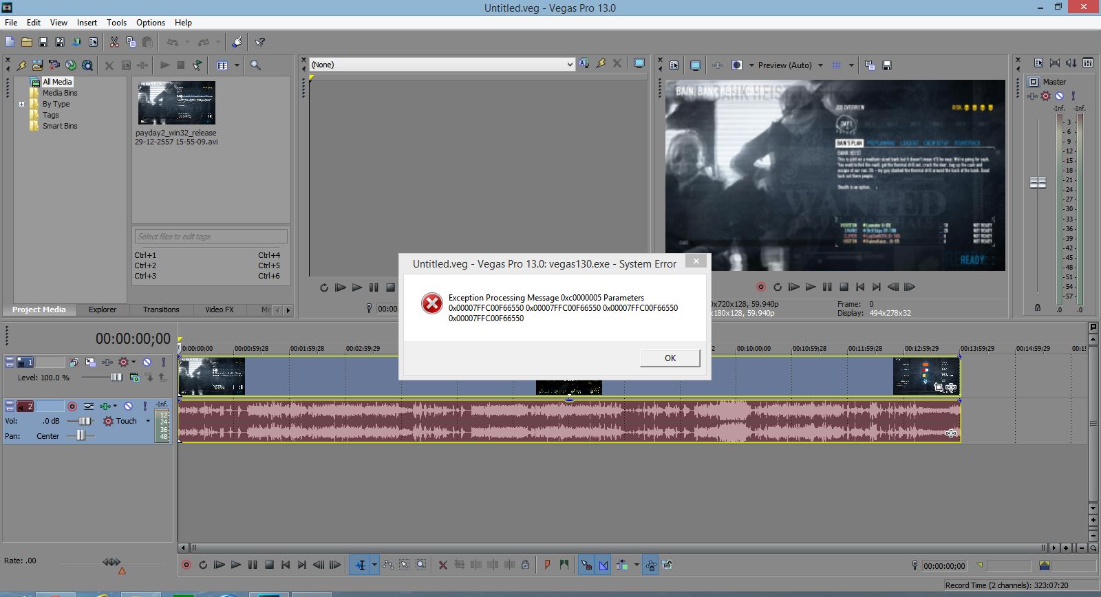The width and height of the screenshot is (1101, 597).
Task: Toggle Ignore Event Grouping
Action: point(667,565)
